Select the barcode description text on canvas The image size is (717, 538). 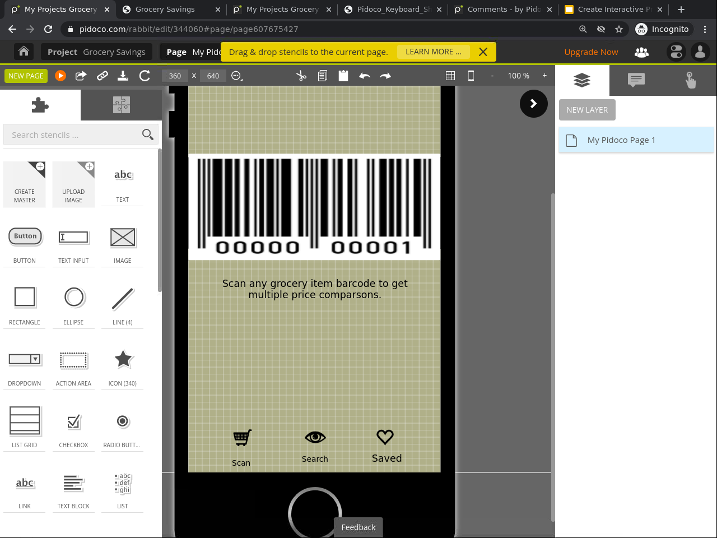click(315, 289)
